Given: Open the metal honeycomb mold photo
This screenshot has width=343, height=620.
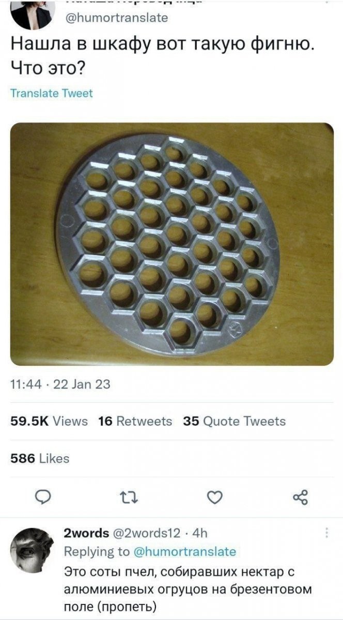Looking at the screenshot, I should 171,244.
